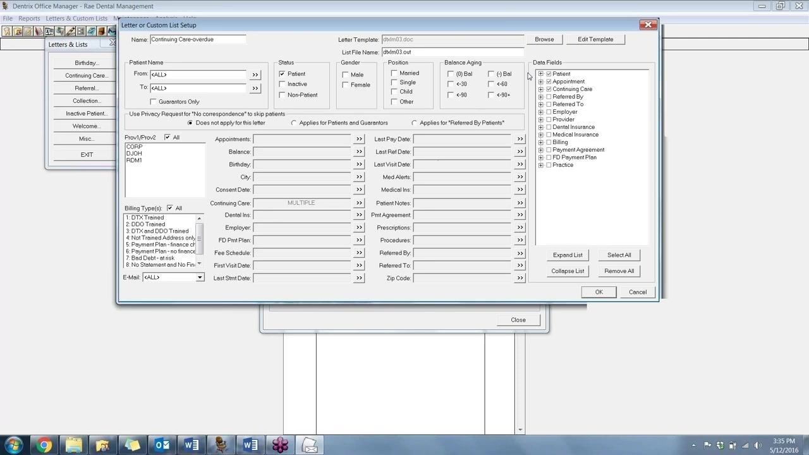This screenshot has height=455, width=809.
Task: Open the users folder icon in taskbar
Action: [x=102, y=446]
